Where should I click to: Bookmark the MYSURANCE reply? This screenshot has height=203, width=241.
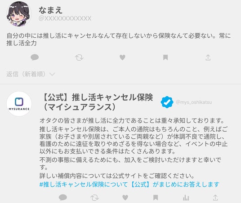(x=156, y=198)
